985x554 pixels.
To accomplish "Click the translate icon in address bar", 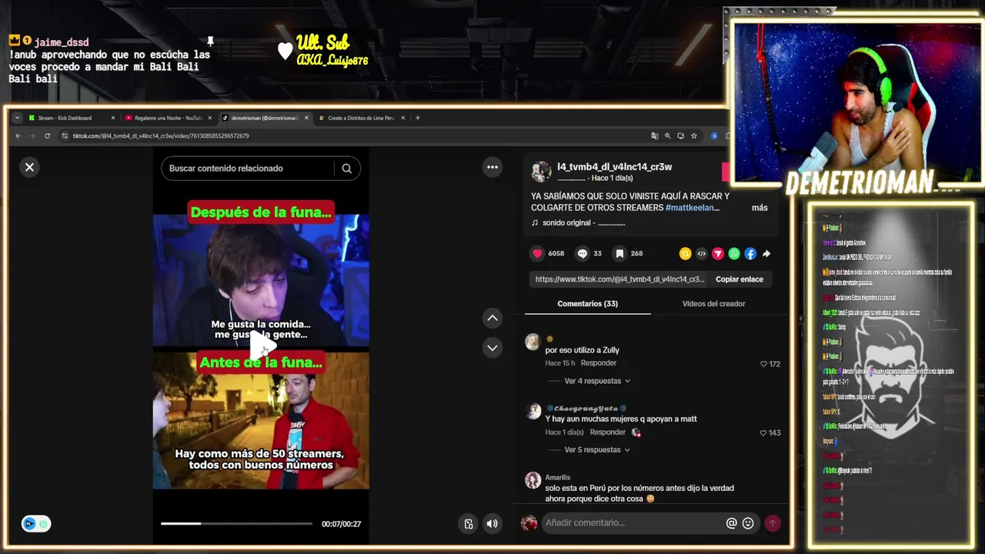I will (x=655, y=136).
